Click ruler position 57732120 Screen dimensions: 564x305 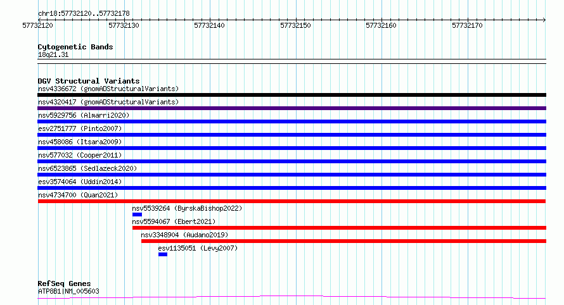click(x=37, y=25)
